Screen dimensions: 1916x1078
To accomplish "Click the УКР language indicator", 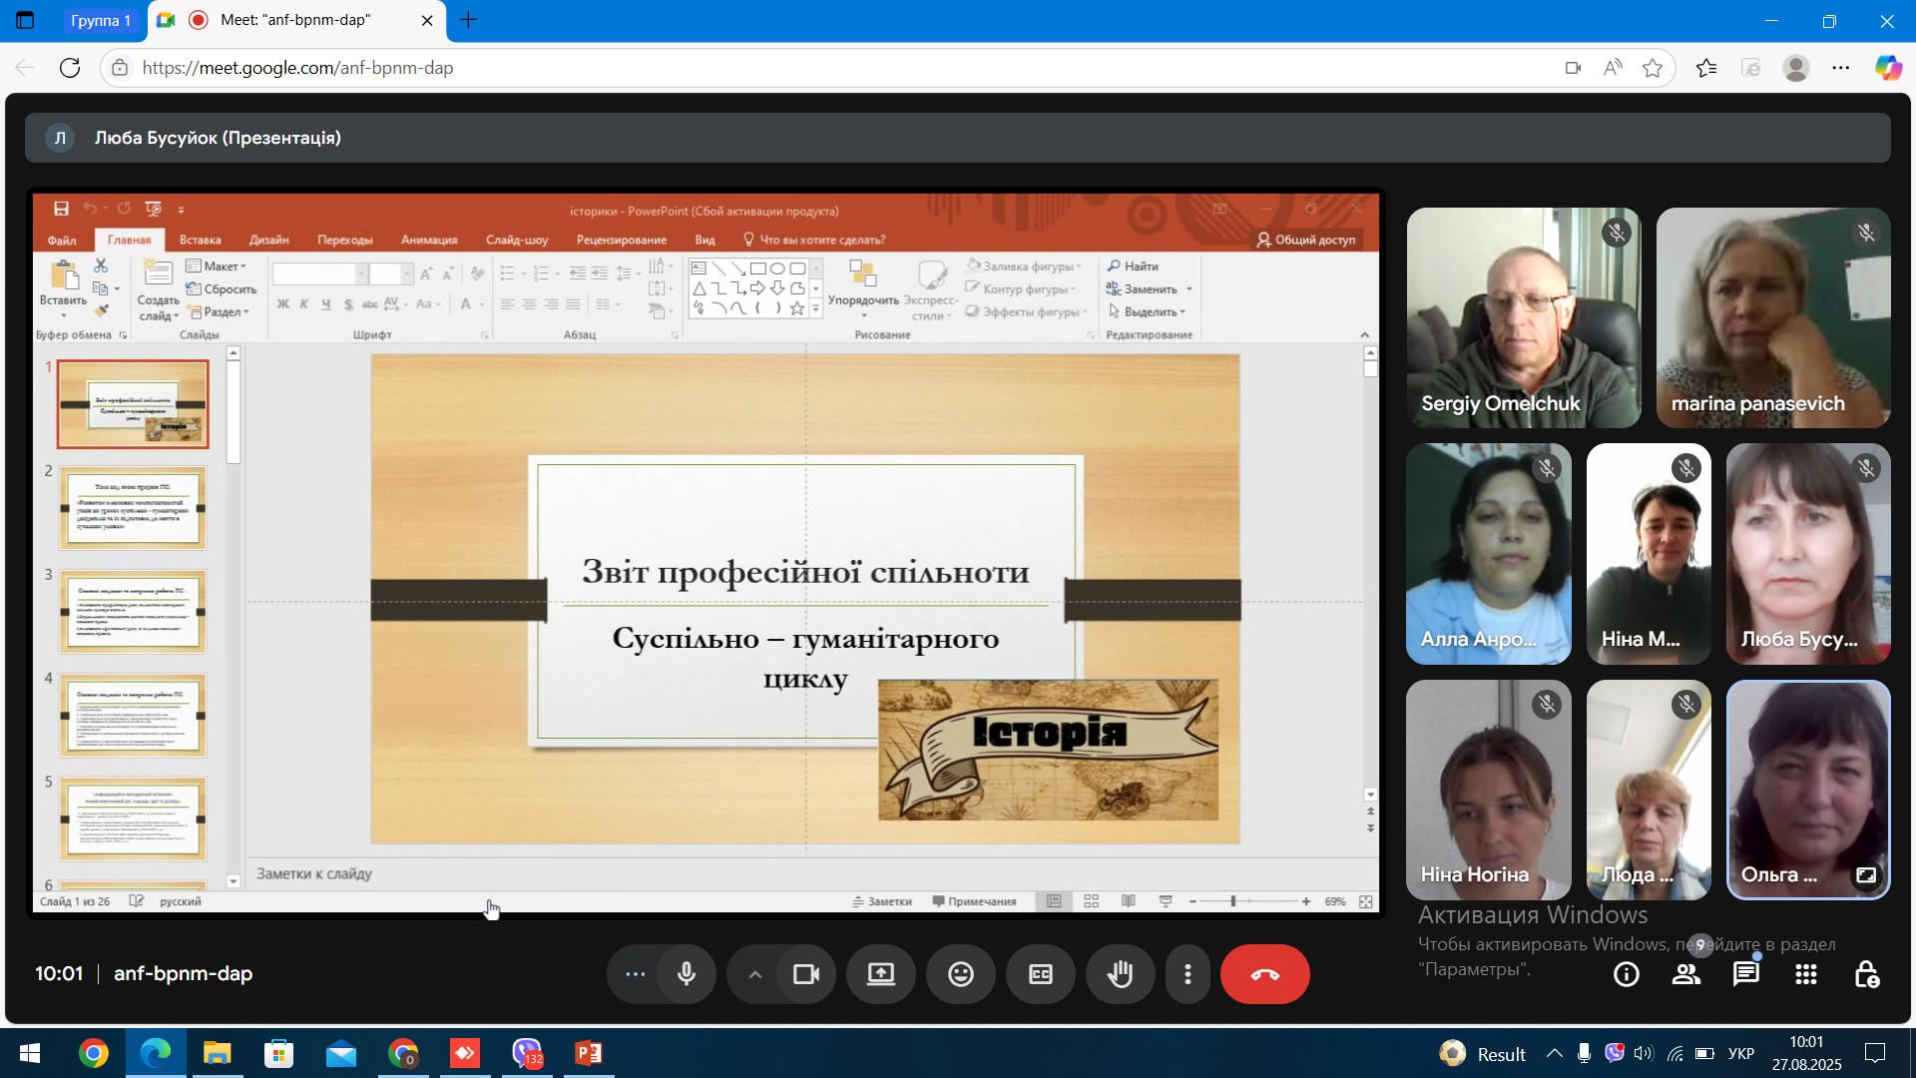I will [x=1741, y=1054].
